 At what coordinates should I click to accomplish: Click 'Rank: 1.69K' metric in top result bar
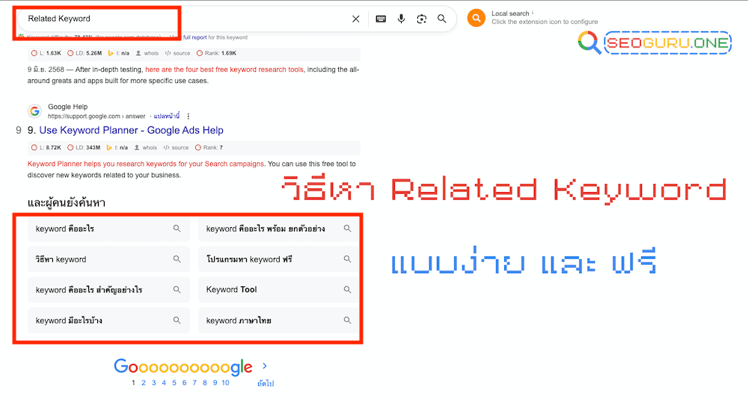coord(216,53)
